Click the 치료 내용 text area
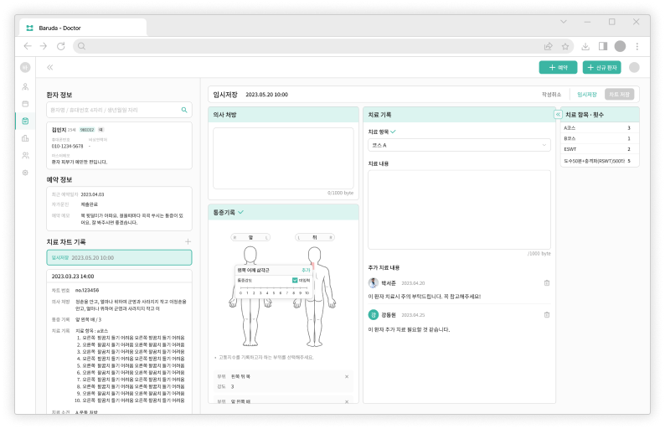This screenshot has width=665, height=429. pos(459,209)
